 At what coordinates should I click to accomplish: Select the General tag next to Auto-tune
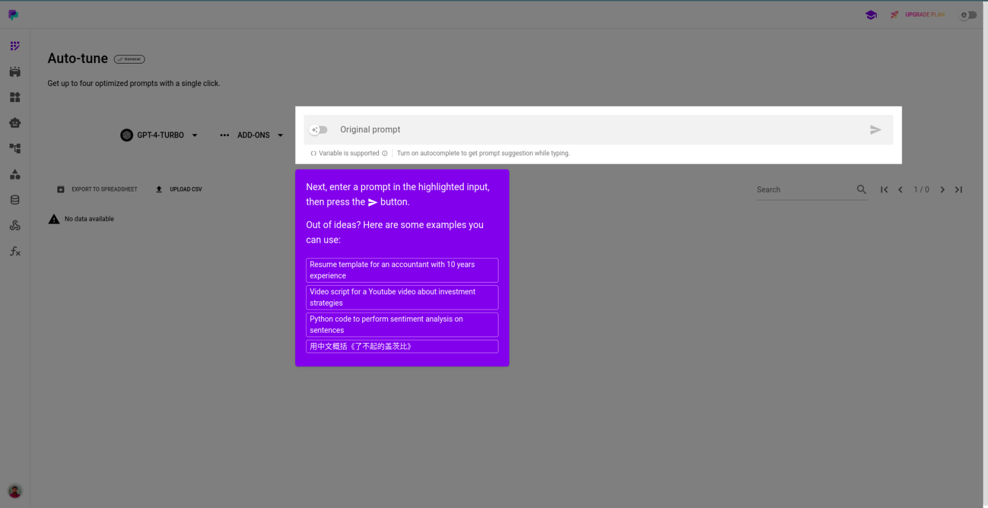click(129, 58)
